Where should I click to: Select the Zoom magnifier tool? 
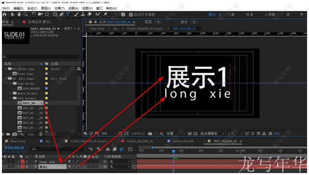[26, 14]
